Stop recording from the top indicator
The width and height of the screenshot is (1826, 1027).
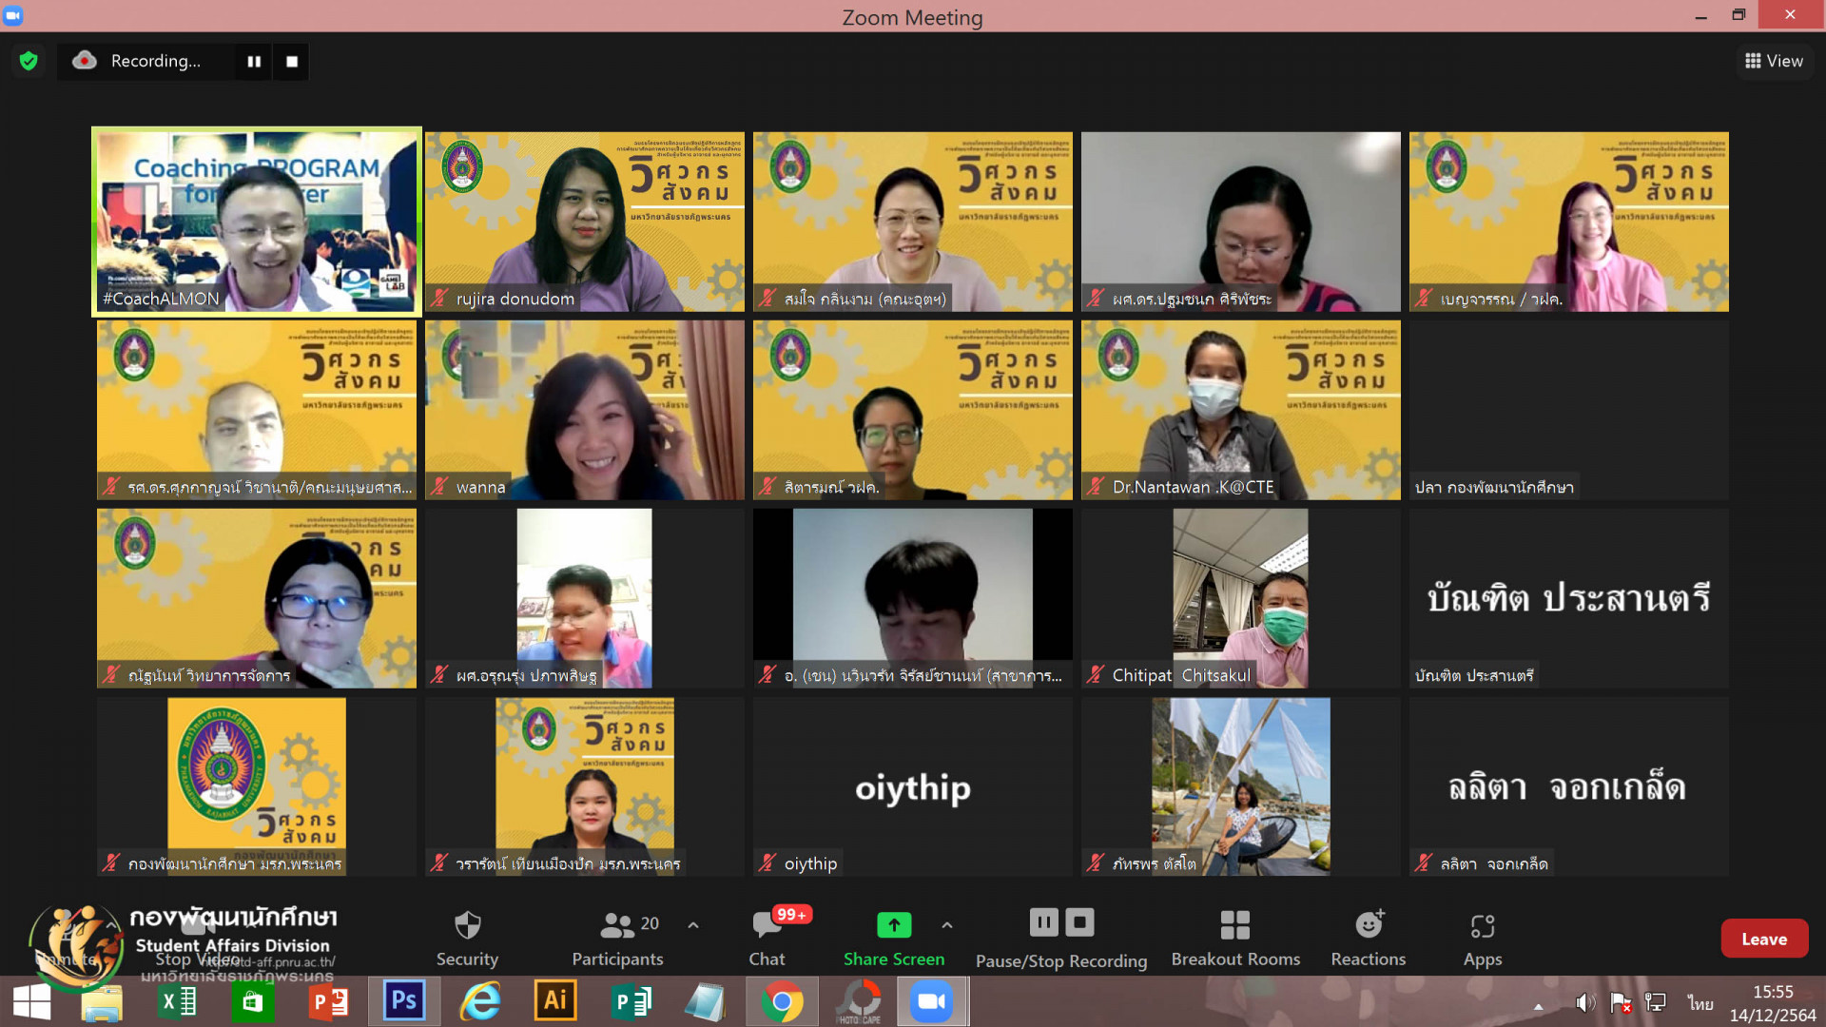point(292,61)
